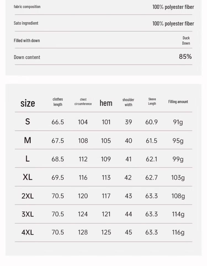
Task: Click the 'fabric composition' label
Action: pos(27,7)
